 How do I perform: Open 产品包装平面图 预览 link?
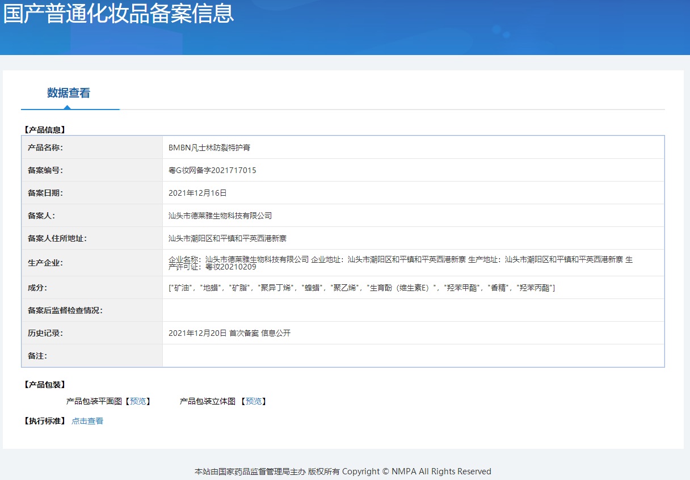coord(137,401)
